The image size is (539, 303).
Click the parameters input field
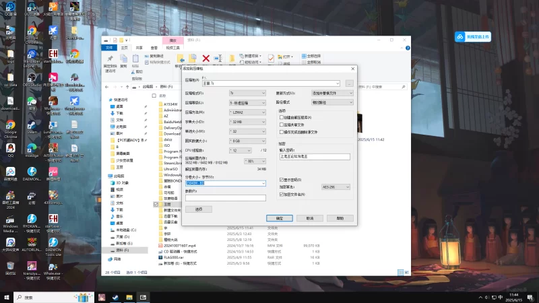[226, 198]
